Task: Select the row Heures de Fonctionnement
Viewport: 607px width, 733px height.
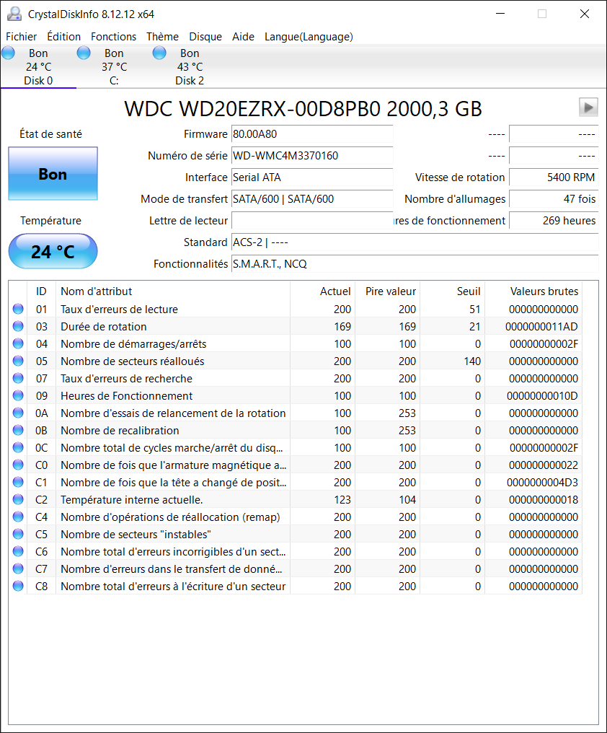Action: click(296, 395)
